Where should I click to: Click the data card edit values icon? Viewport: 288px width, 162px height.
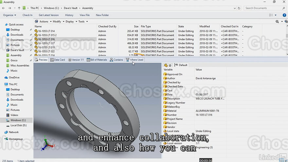[x=166, y=65]
